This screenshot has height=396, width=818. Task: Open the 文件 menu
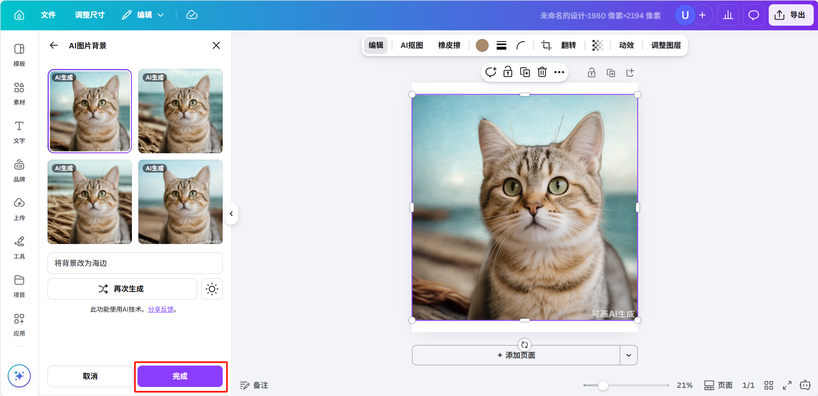click(x=48, y=15)
